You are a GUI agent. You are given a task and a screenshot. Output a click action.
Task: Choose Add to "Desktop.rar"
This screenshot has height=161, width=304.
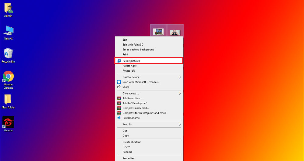(149, 103)
